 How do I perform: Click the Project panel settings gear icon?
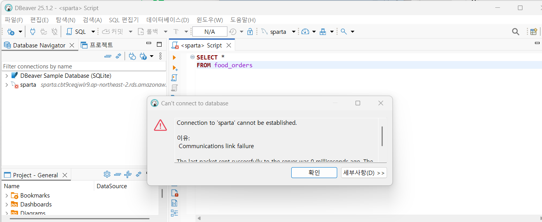pyautogui.click(x=107, y=174)
